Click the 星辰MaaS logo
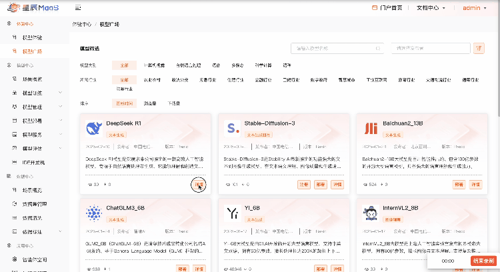Viewport: 500px width, 272px height. point(33,7)
